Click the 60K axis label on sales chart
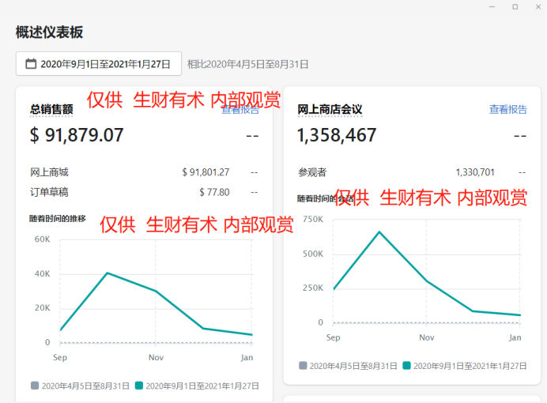 [42, 239]
